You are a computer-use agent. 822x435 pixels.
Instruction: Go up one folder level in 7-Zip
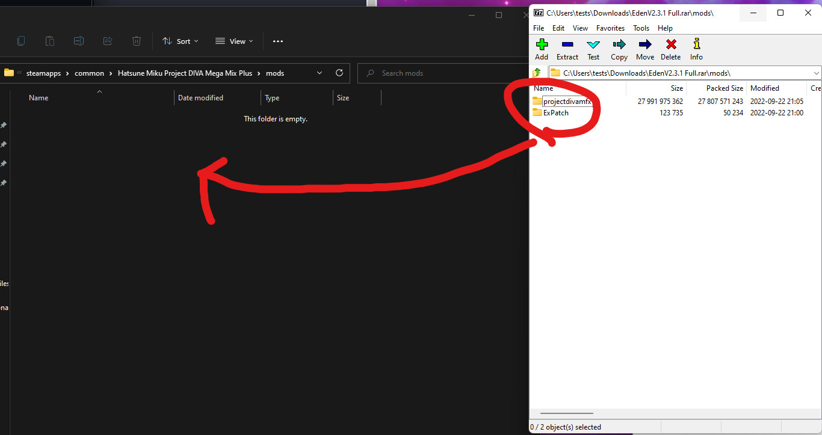point(537,73)
